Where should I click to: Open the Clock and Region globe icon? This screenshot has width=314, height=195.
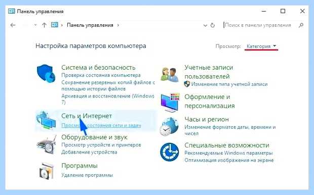click(169, 127)
